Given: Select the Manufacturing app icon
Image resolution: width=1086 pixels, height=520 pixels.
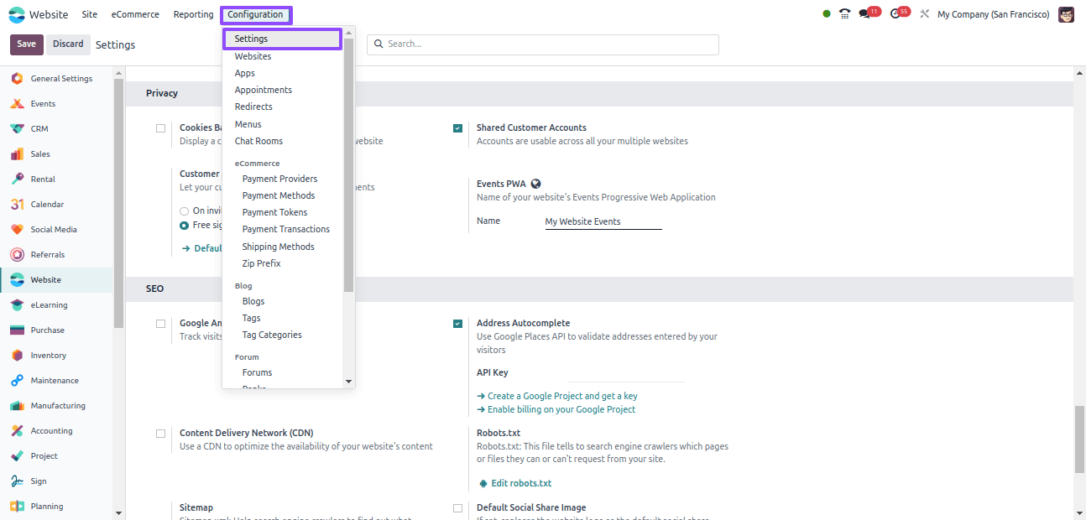Looking at the screenshot, I should pyautogui.click(x=17, y=406).
